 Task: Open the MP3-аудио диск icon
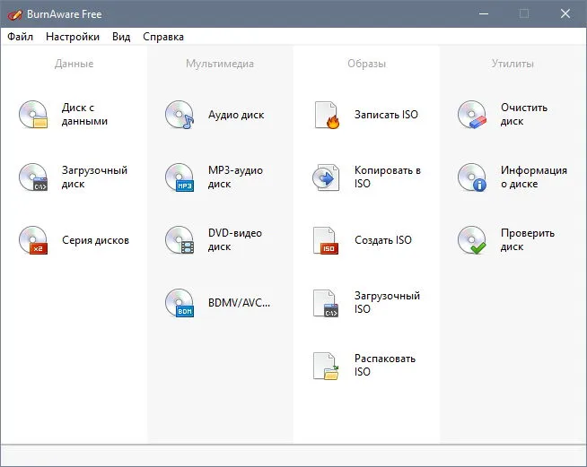(x=180, y=177)
